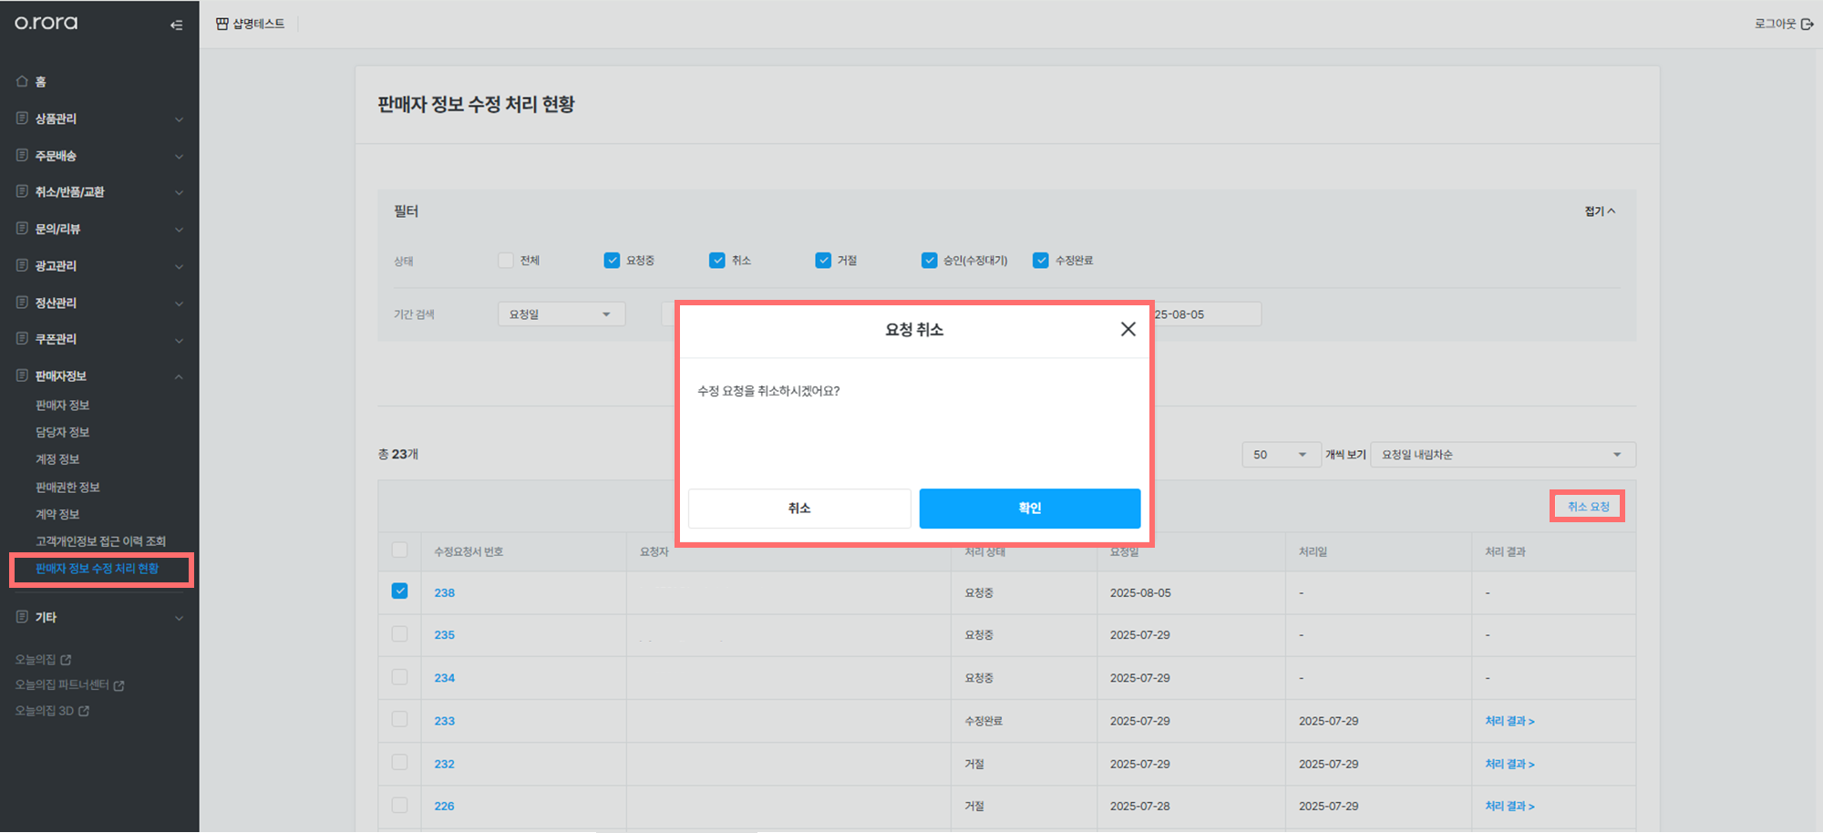Screen dimensions: 1823x833
Task: Toggle the 전체 status checkbox
Action: (506, 260)
